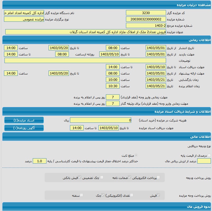Click the اطلاعات و شرایط دریافت اسناد header
Screen dimensions: 212x211
tap(107, 111)
